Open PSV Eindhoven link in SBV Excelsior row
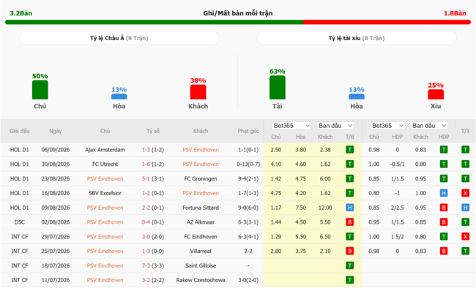 201,193
